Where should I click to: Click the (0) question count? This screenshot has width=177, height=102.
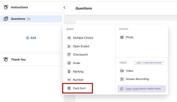point(28,19)
